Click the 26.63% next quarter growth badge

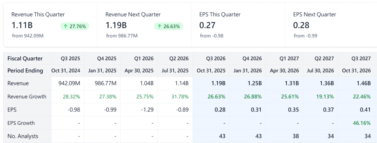[x=169, y=26]
